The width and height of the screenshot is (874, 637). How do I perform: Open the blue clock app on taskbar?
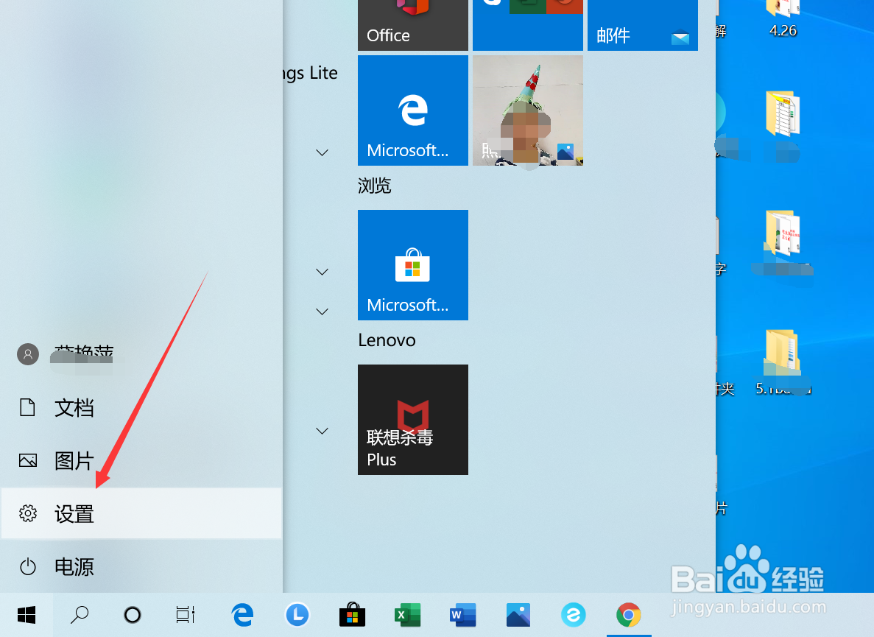[x=297, y=615]
